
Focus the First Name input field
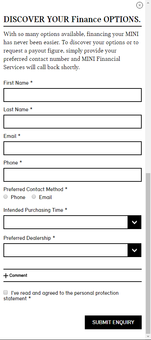click(72, 95)
